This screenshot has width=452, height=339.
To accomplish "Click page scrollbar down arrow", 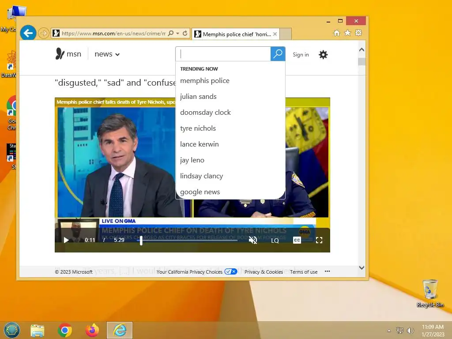I will coord(362,267).
